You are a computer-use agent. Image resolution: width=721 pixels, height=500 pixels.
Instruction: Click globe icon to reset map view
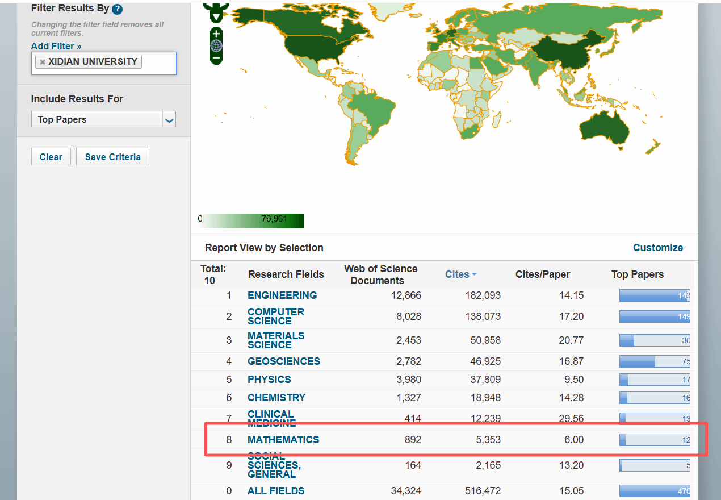click(216, 46)
